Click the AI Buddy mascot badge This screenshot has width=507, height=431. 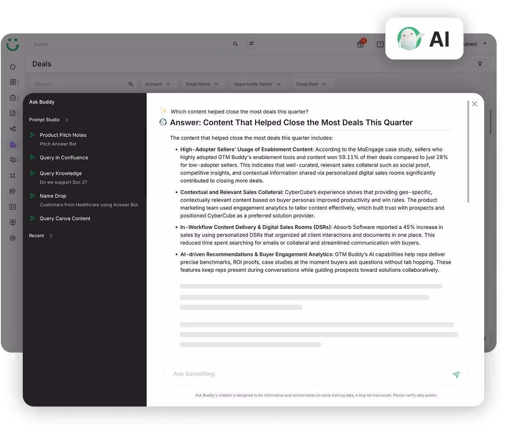[x=424, y=39]
